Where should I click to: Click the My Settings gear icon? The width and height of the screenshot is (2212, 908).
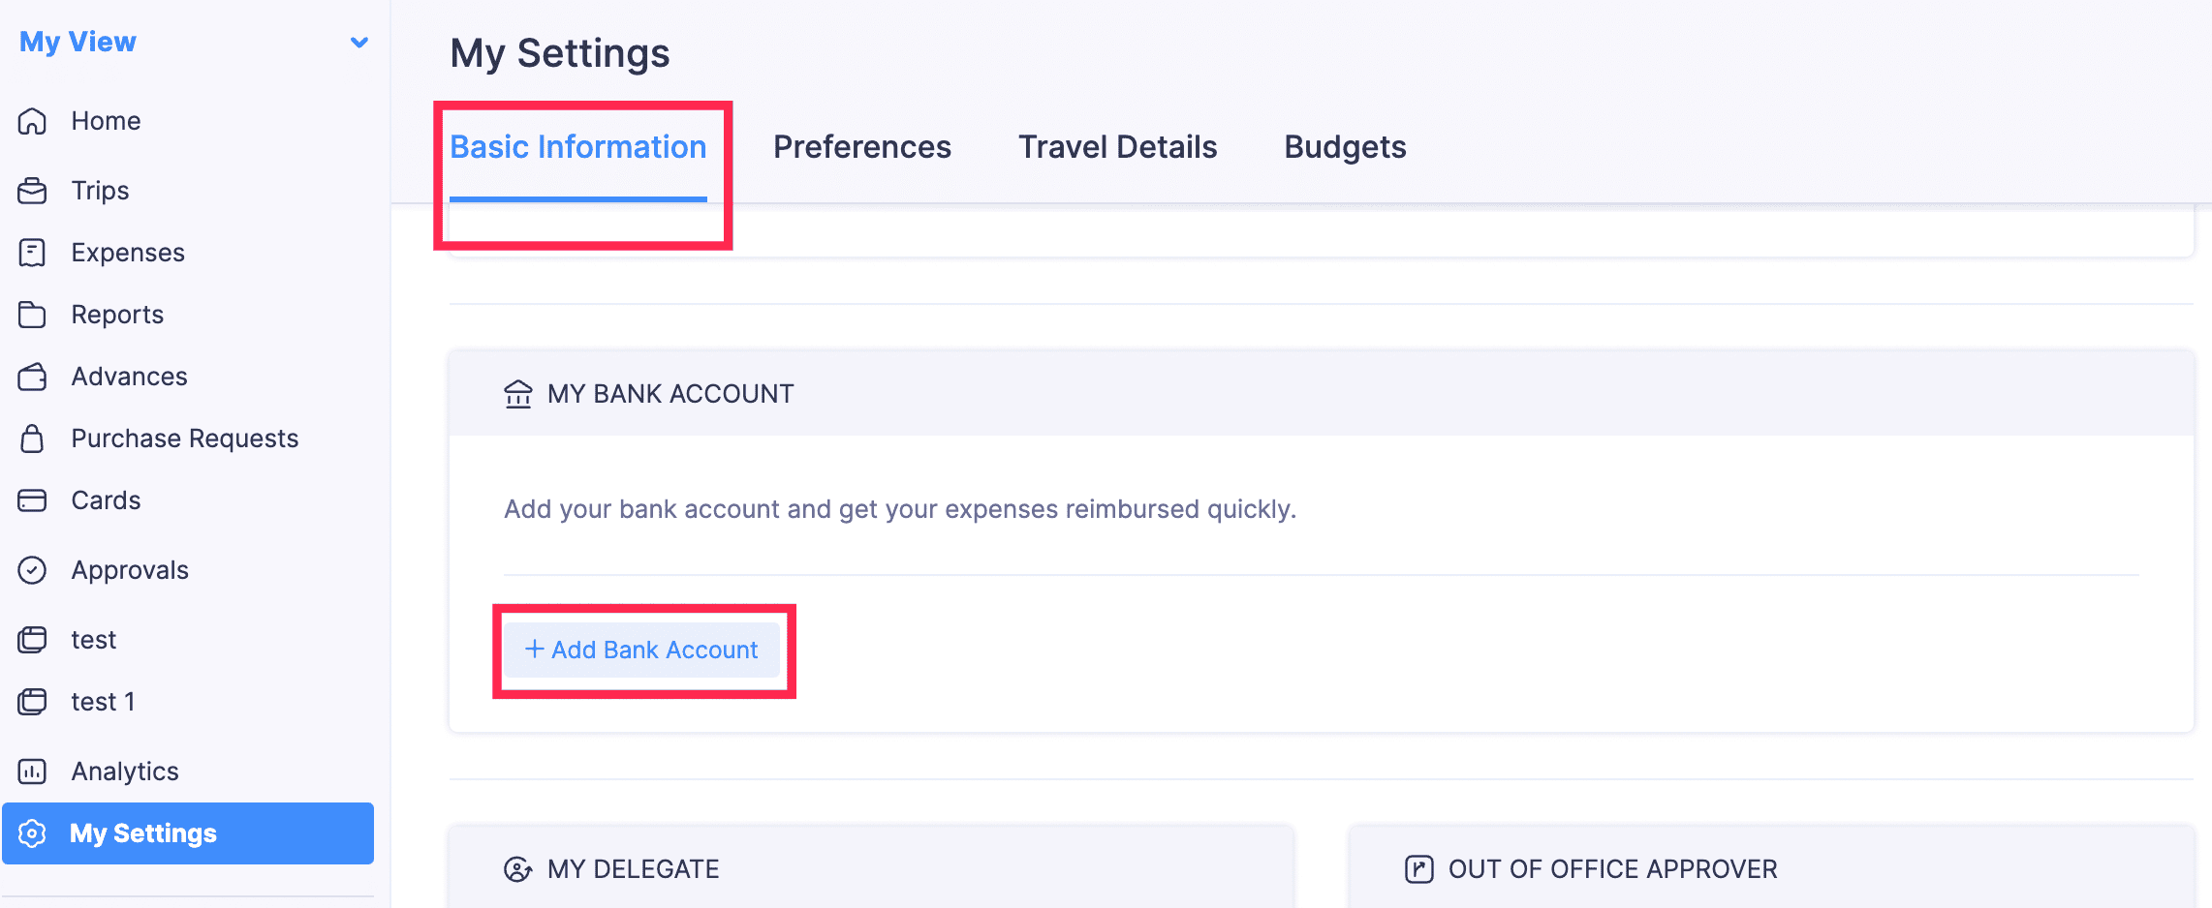(32, 832)
